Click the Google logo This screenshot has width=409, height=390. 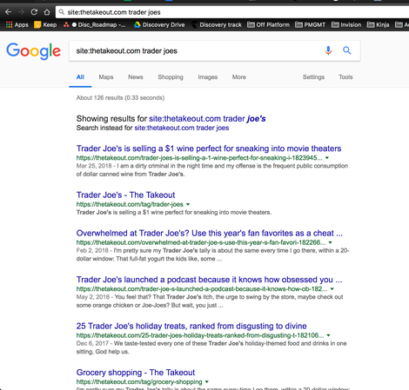click(33, 51)
